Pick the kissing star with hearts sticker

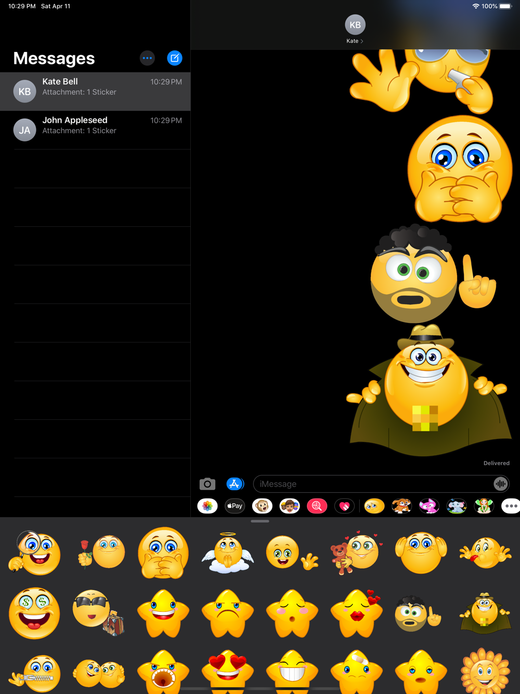click(357, 613)
